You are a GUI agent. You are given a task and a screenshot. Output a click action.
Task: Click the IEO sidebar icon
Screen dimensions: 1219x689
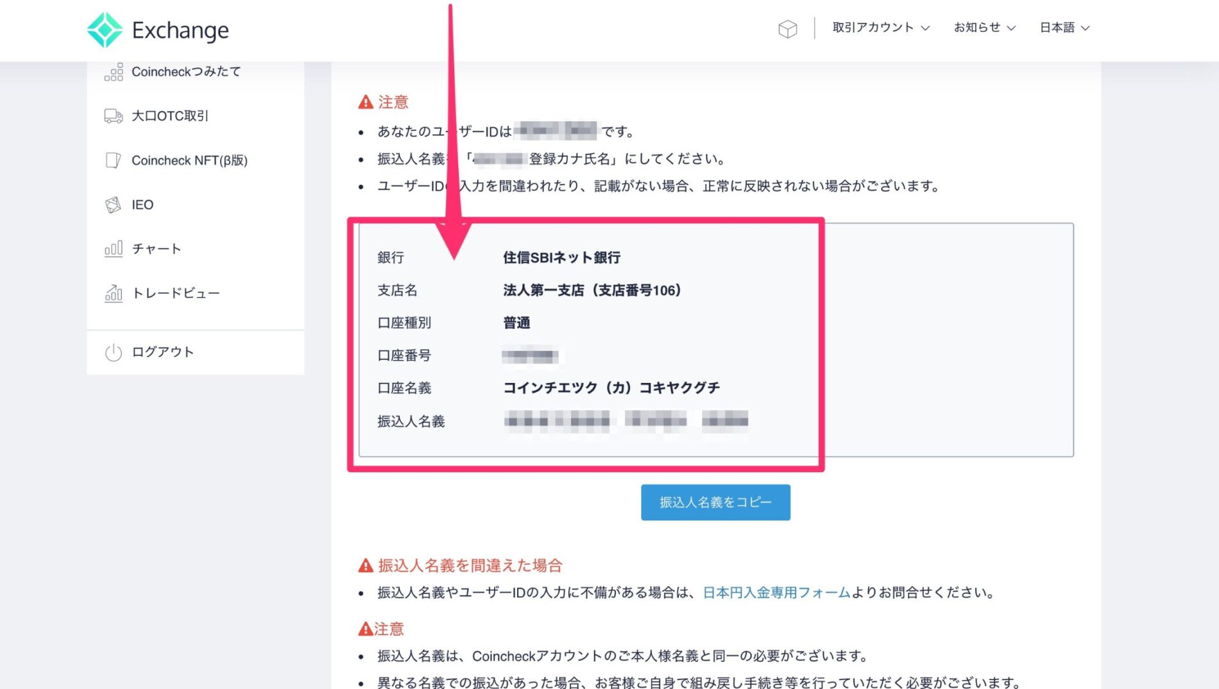pos(114,205)
